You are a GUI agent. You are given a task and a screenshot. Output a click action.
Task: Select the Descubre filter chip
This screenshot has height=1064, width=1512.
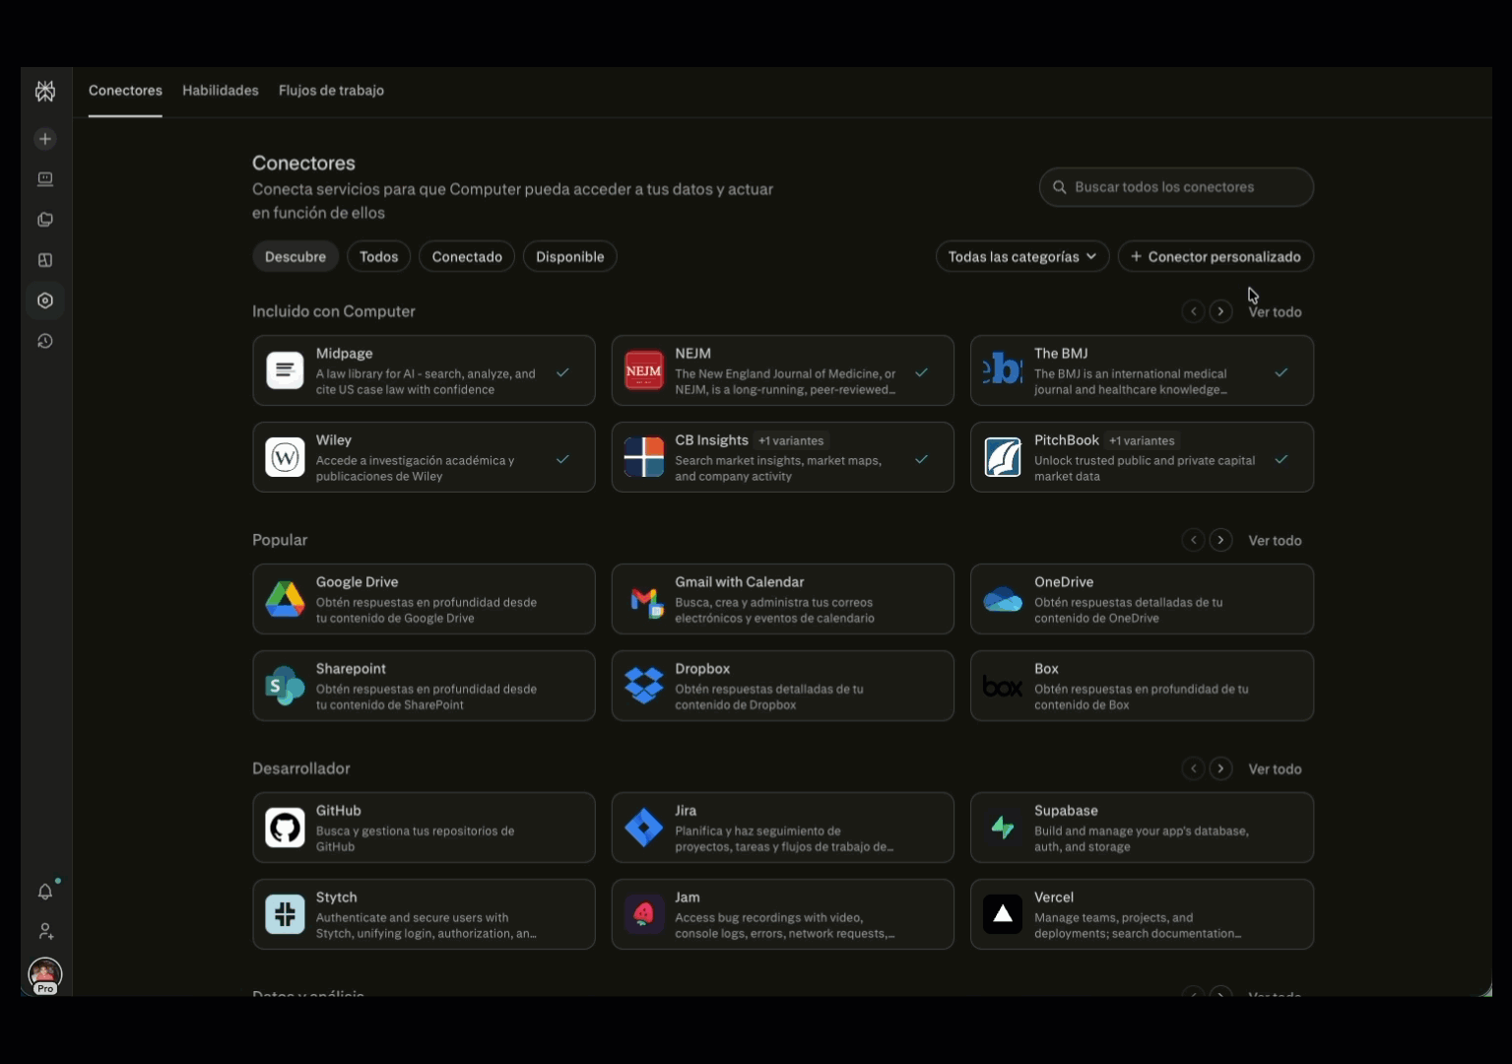click(296, 256)
